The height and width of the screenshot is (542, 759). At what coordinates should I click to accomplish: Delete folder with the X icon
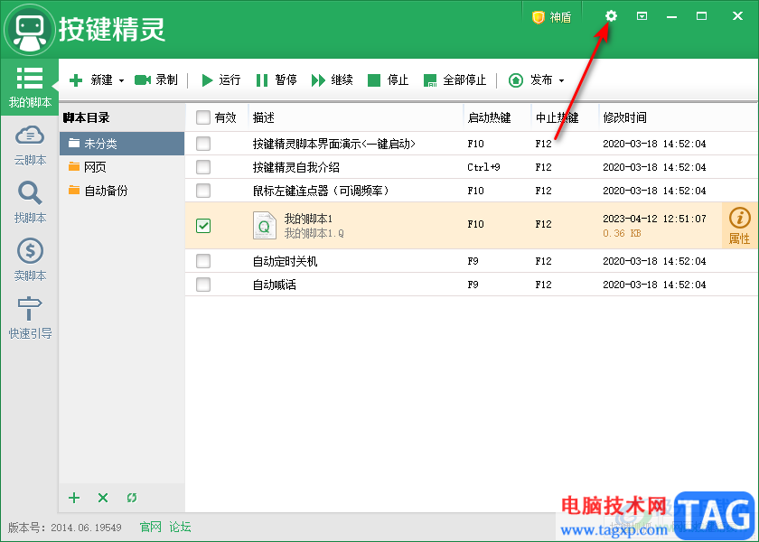click(103, 498)
